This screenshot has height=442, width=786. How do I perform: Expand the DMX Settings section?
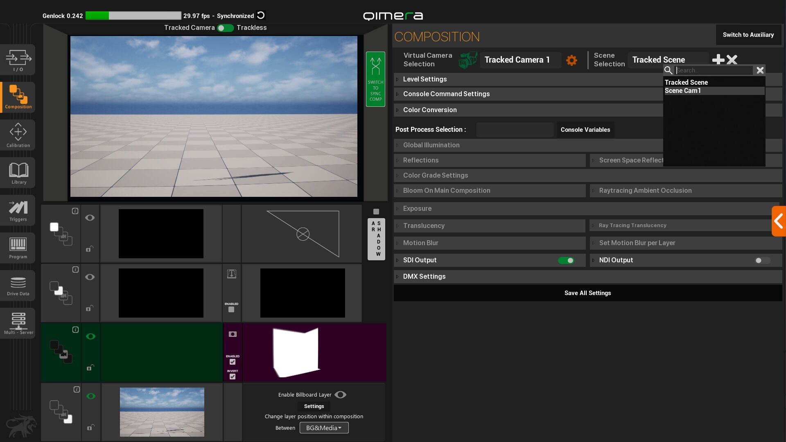click(x=424, y=276)
